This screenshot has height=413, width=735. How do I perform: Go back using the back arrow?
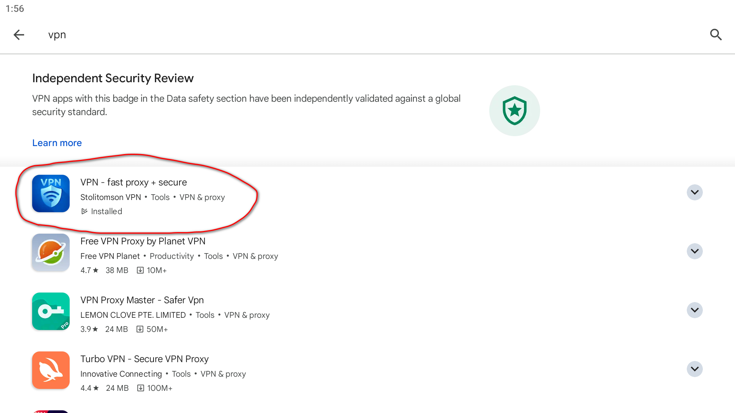pos(19,35)
